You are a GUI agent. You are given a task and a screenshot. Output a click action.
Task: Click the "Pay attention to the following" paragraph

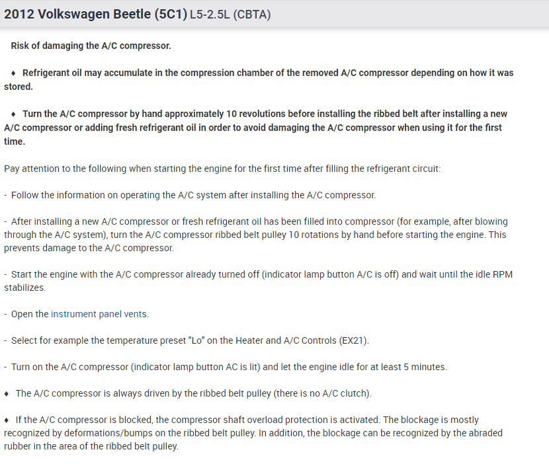click(222, 169)
